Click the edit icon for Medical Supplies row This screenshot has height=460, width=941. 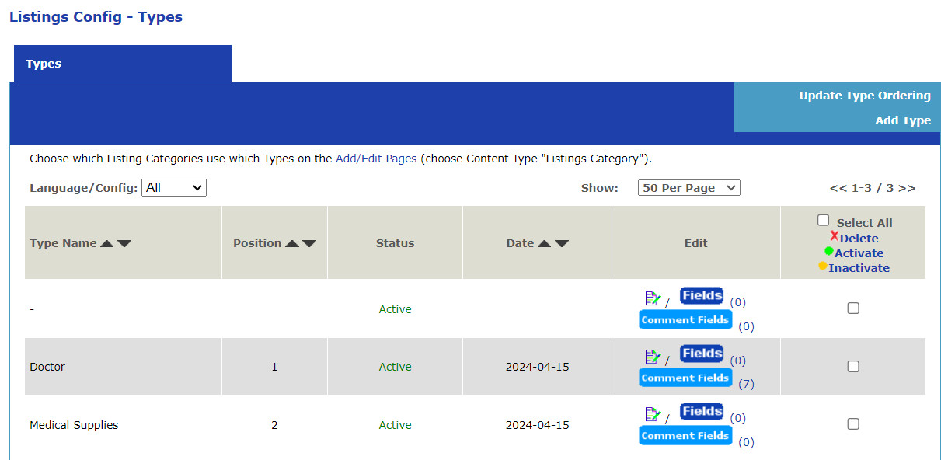652,415
